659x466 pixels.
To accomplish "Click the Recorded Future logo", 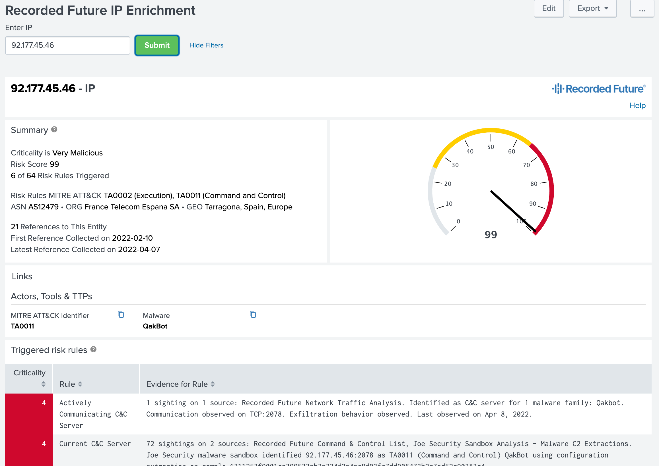I will (599, 89).
